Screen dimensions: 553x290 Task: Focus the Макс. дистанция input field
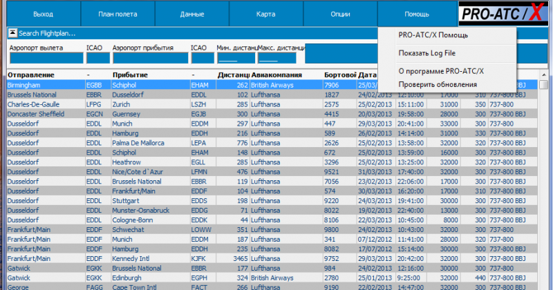pos(277,58)
